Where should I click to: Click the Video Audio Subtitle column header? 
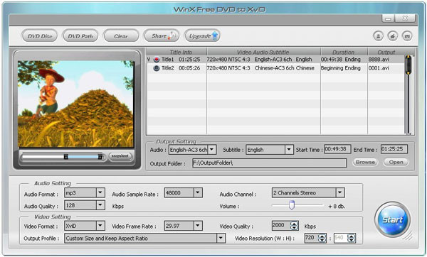click(263, 52)
